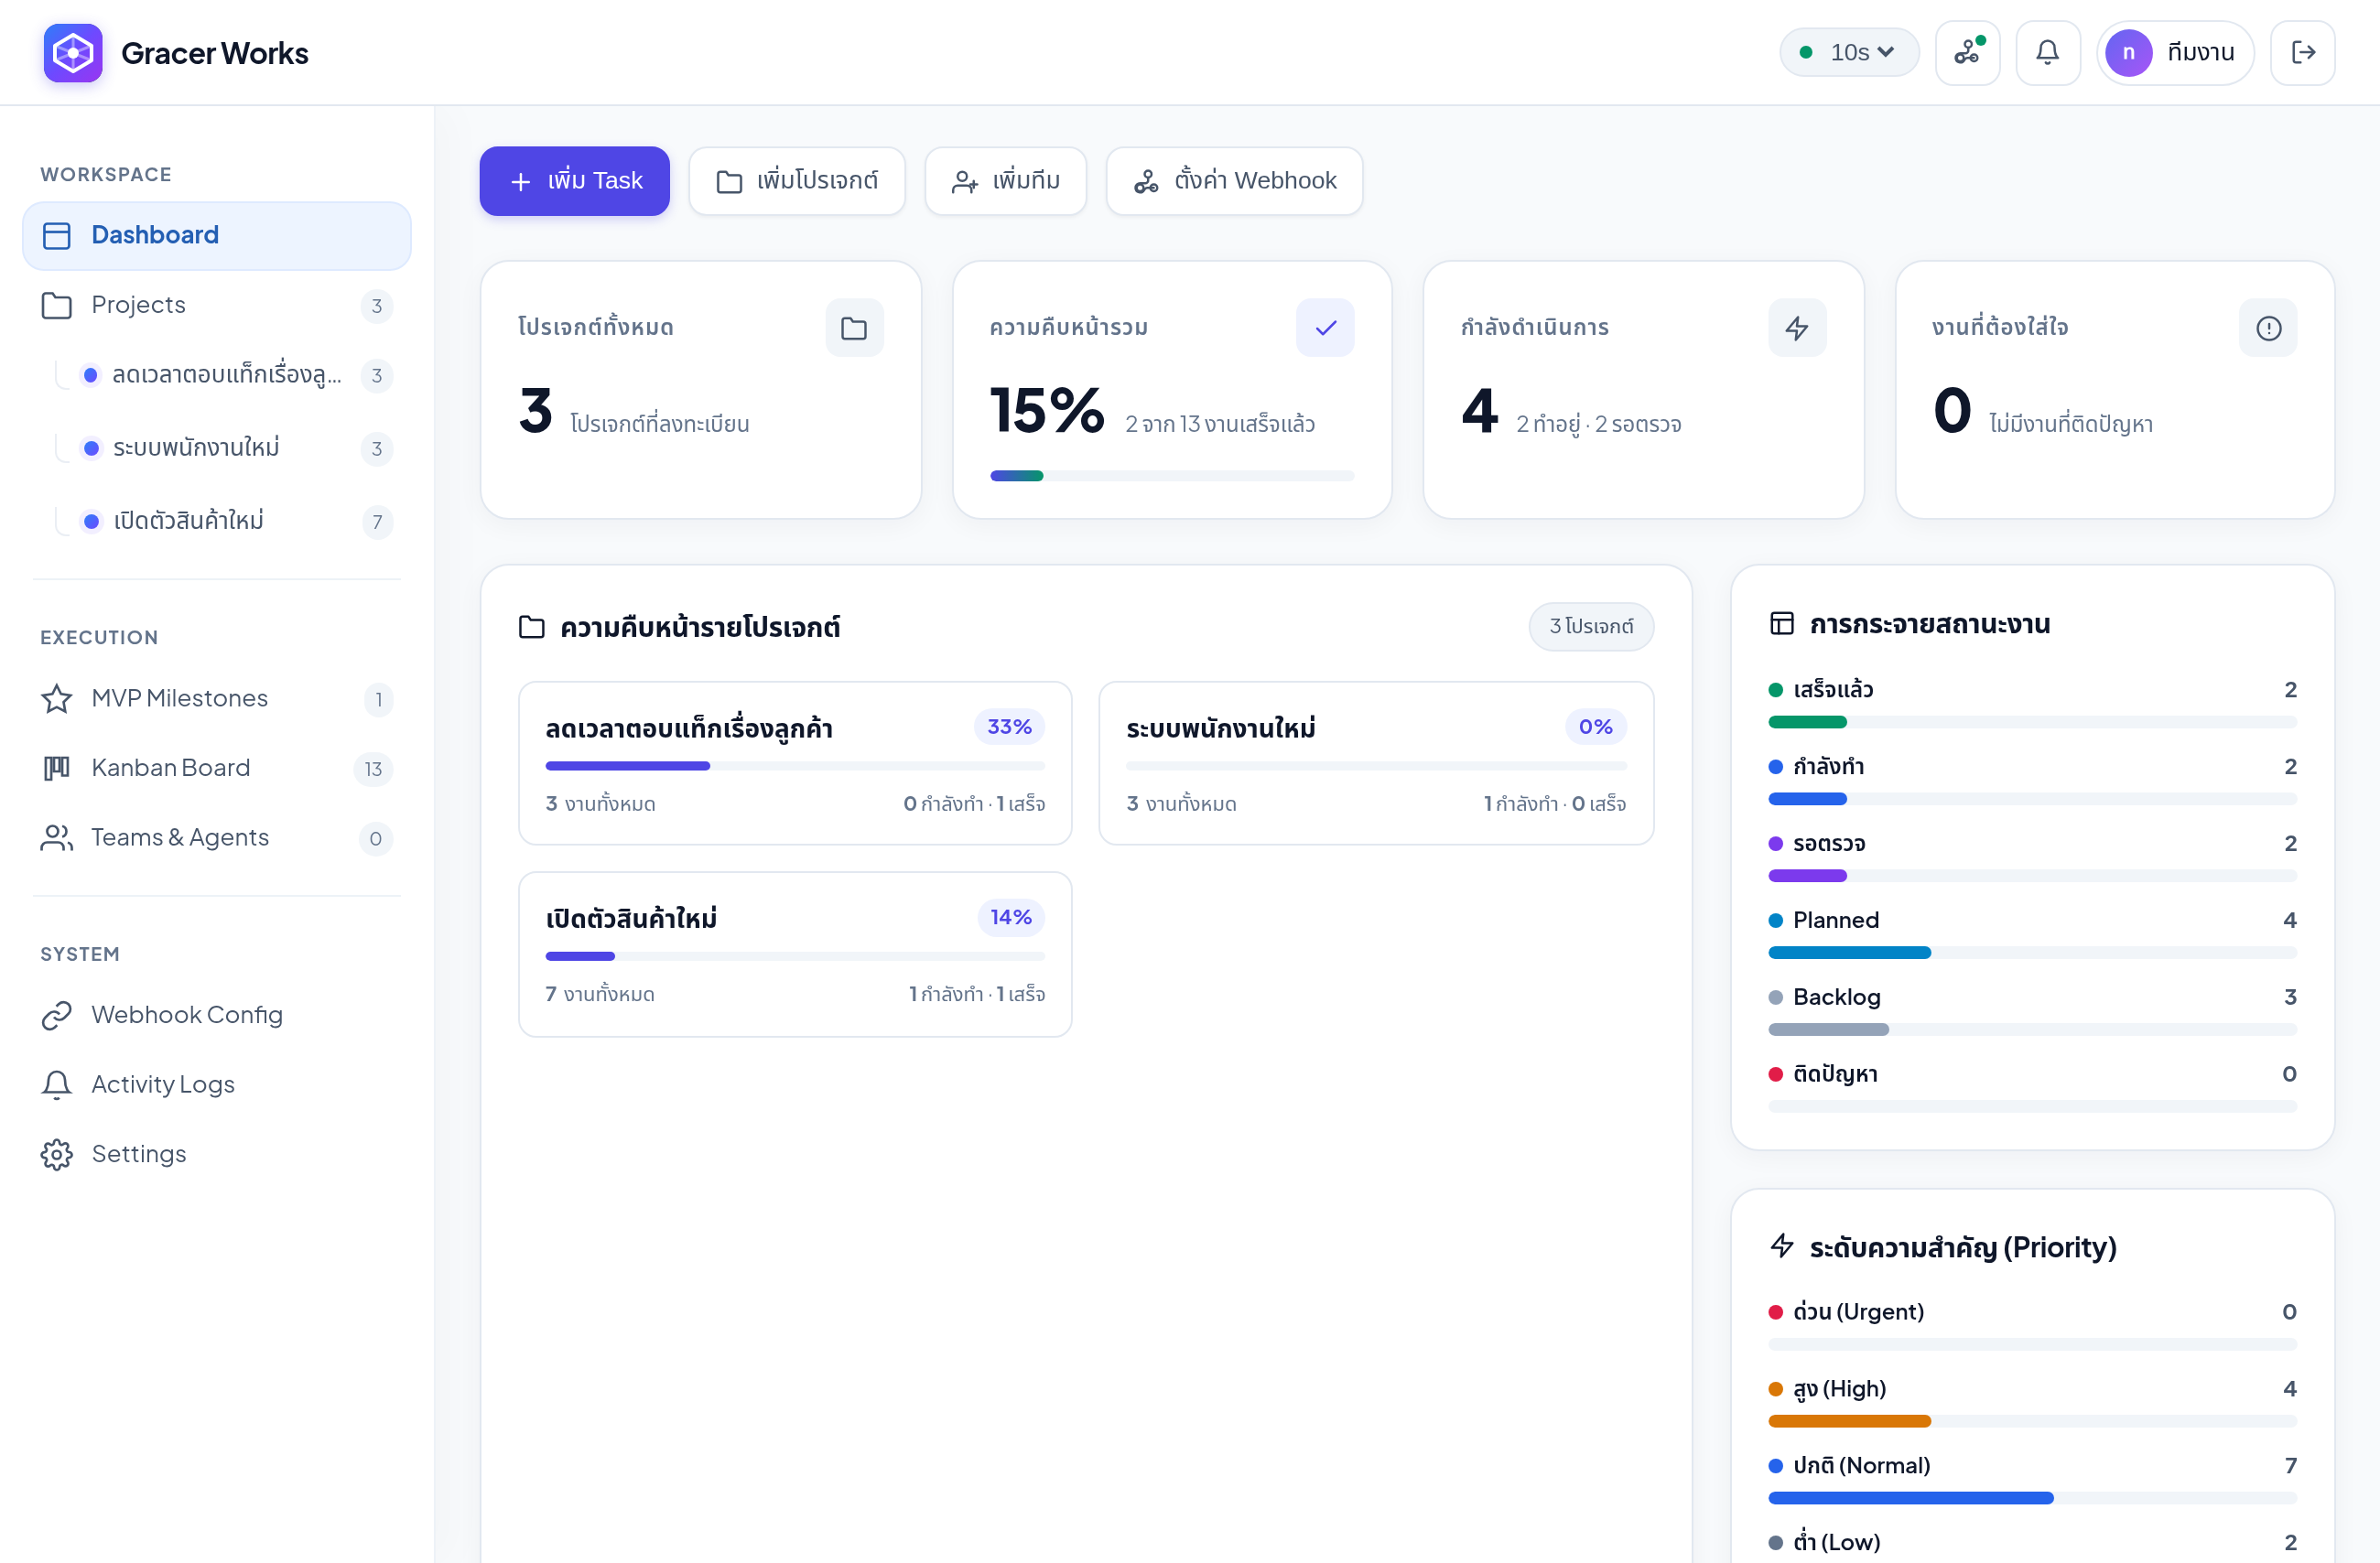Open the webhook status icon in header
The image size is (2380, 1563).
(1967, 52)
